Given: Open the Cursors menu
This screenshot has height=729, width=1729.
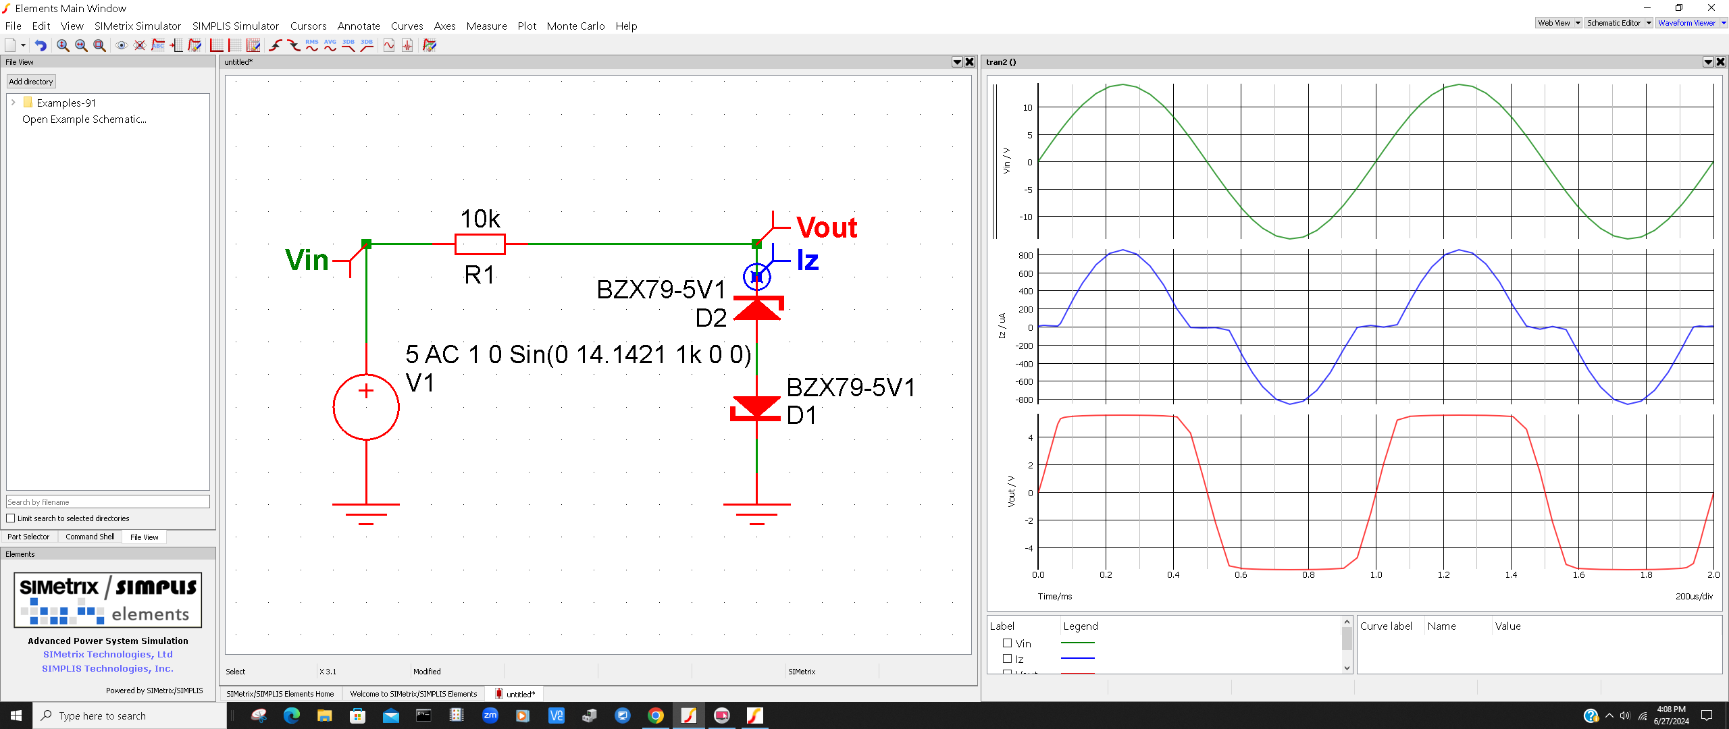Looking at the screenshot, I should click(x=309, y=26).
